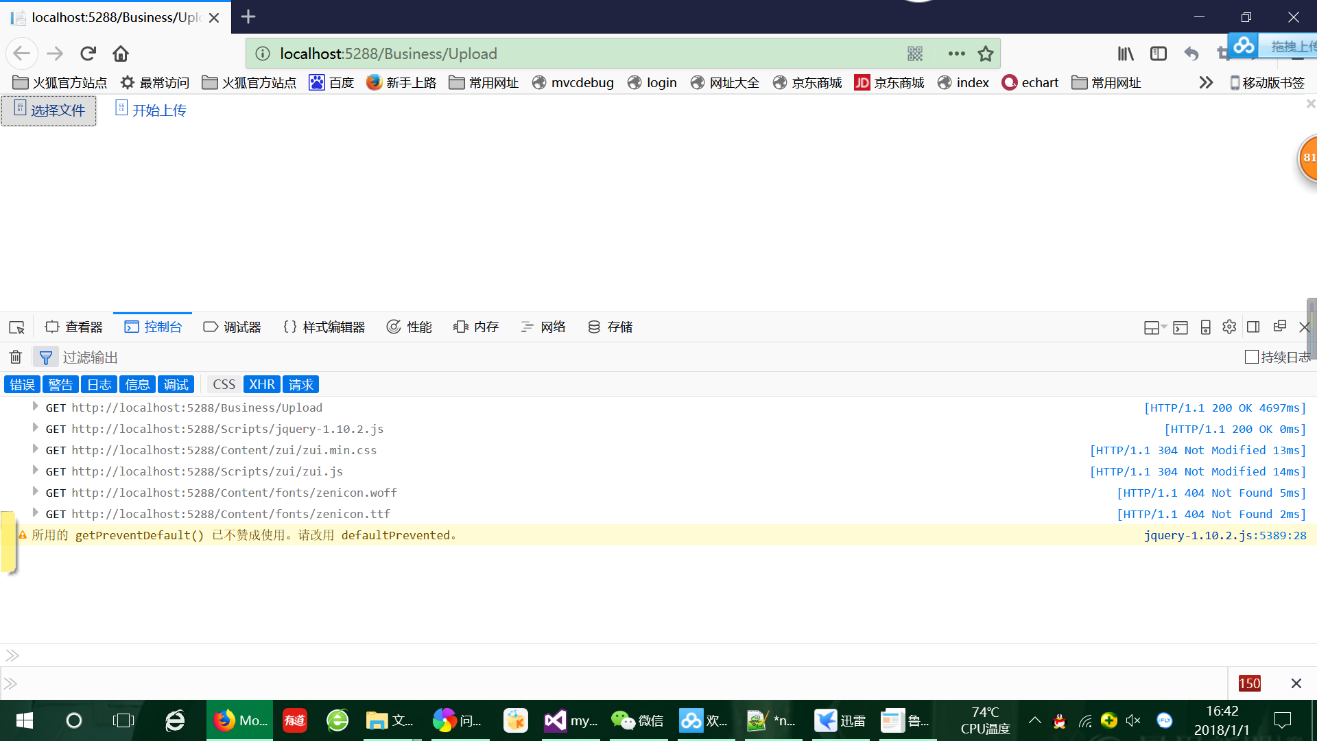Click the Firefox home button
This screenshot has height=741, width=1317.
pyautogui.click(x=121, y=54)
